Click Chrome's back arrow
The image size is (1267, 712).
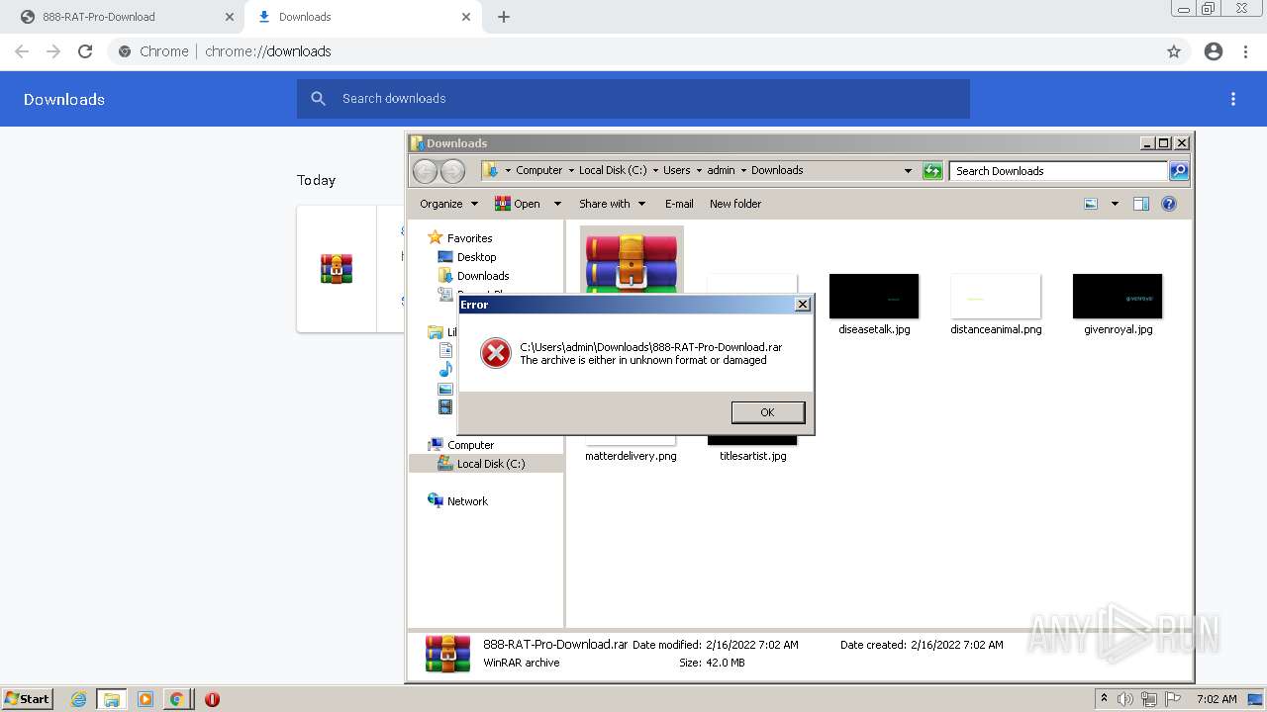point(22,51)
